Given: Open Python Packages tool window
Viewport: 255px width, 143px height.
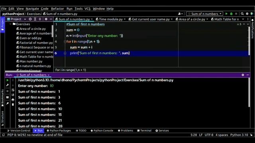Looking at the screenshot, I should (59, 131).
